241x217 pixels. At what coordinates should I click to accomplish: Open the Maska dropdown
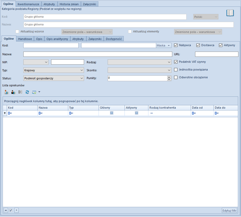coord(163,45)
